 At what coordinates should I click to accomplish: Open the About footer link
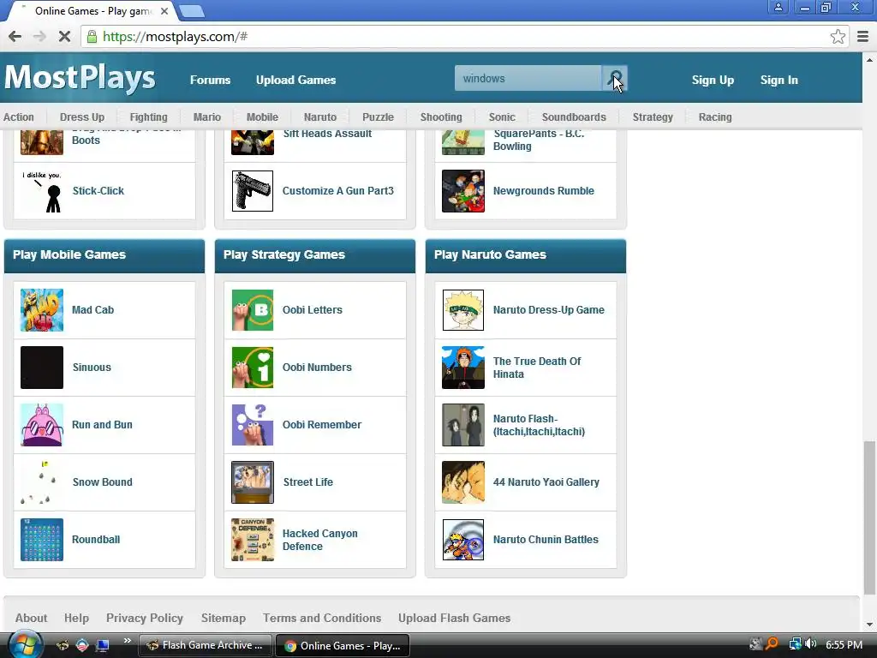coord(32,618)
